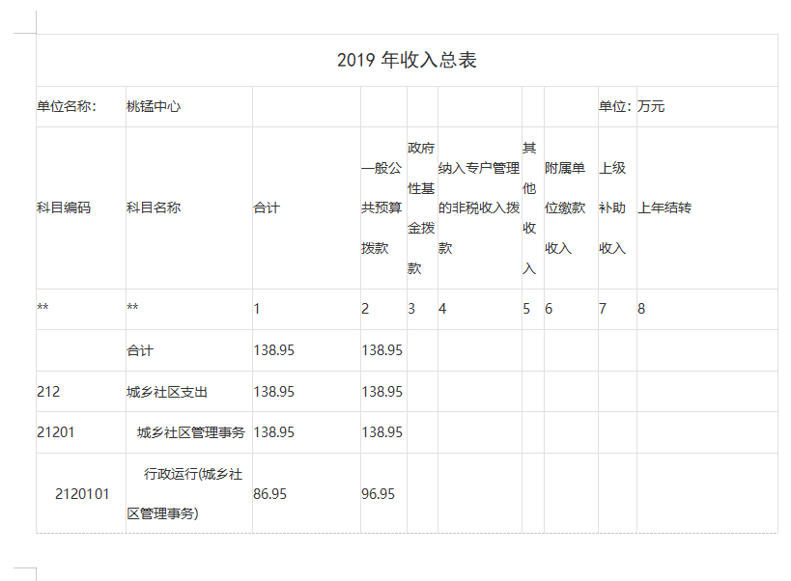The image size is (791, 581).
Task: Click the "科目编码" column header
Action: (64, 207)
